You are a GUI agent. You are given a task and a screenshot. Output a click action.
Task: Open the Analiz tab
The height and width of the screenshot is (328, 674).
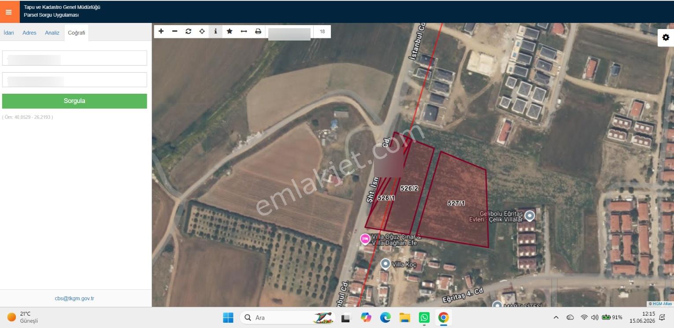pos(52,33)
